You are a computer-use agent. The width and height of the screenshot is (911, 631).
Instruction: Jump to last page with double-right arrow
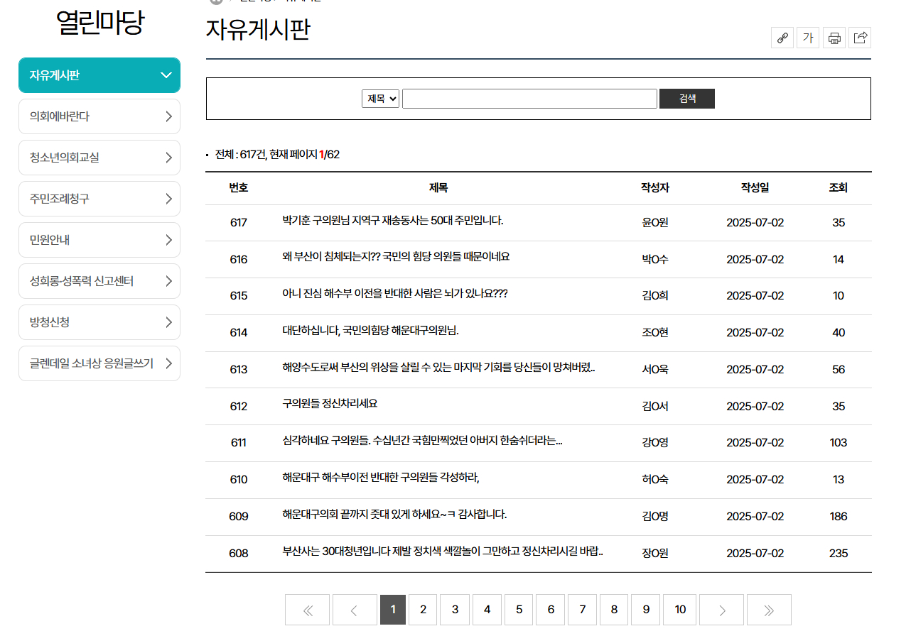point(768,609)
